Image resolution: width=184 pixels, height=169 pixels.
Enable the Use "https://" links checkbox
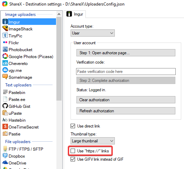click(x=73, y=151)
